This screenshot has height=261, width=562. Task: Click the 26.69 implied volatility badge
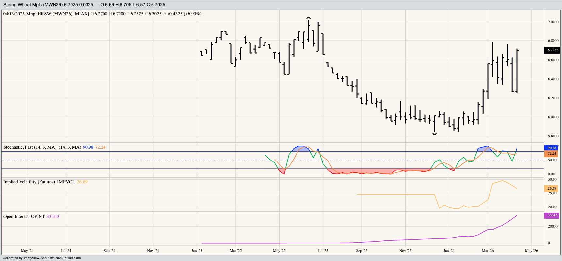[x=552, y=188]
